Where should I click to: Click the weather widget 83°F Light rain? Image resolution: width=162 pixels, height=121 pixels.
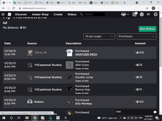point(107,118)
